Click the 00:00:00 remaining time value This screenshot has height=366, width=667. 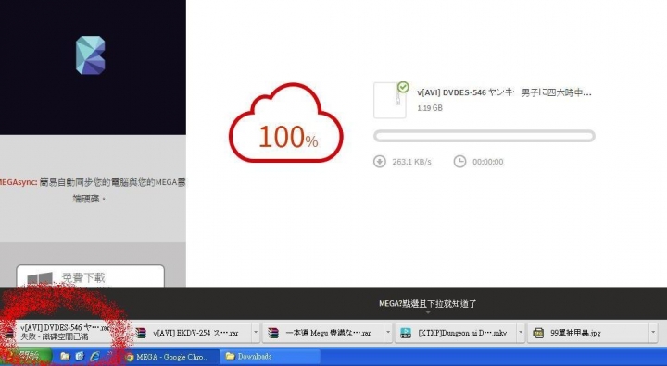(488, 162)
